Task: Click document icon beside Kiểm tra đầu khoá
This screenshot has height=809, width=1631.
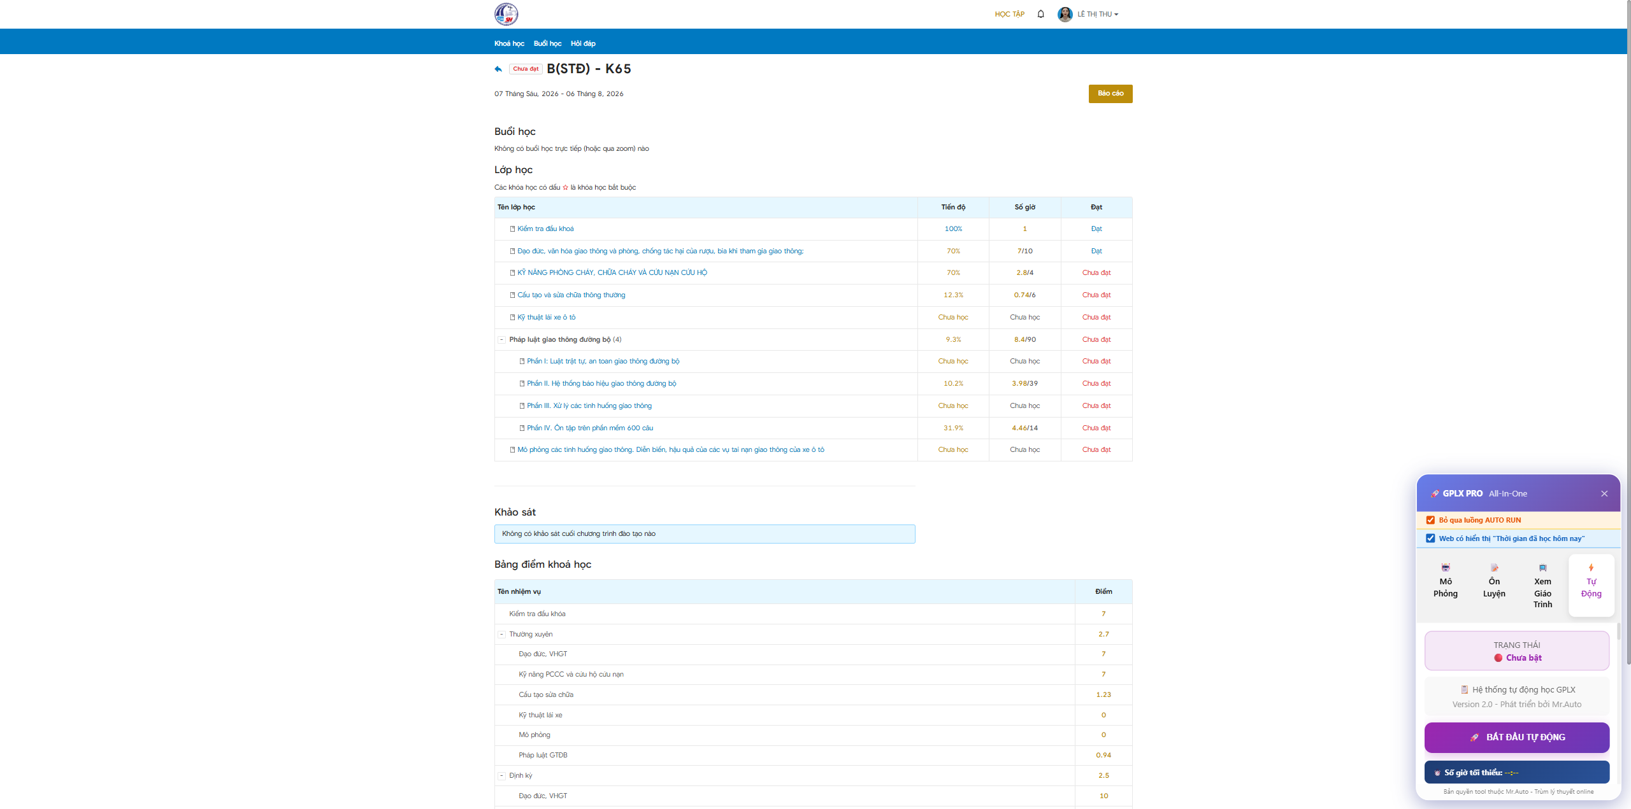Action: tap(512, 229)
